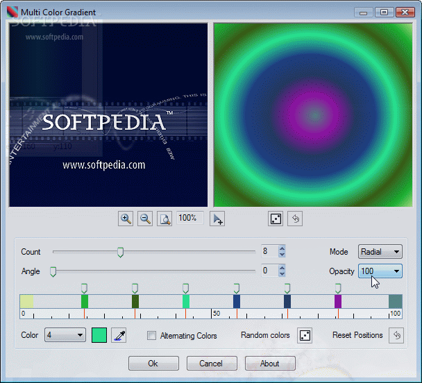
Task: Click the Count value field showing 8
Action: [270, 251]
